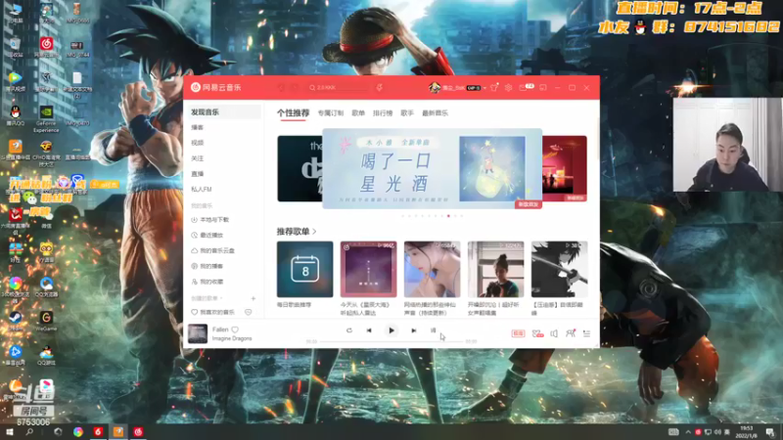Open 推荐歌单 section heading link

pos(297,232)
